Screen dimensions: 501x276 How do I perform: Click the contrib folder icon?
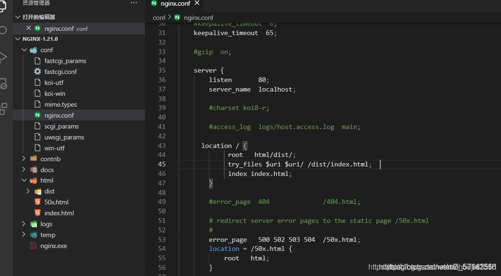(x=33, y=158)
